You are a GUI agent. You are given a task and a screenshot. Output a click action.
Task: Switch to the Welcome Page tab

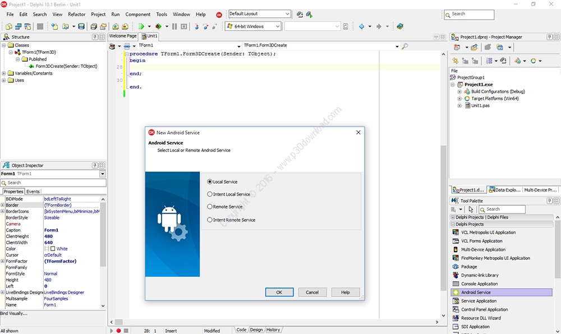[x=123, y=36]
